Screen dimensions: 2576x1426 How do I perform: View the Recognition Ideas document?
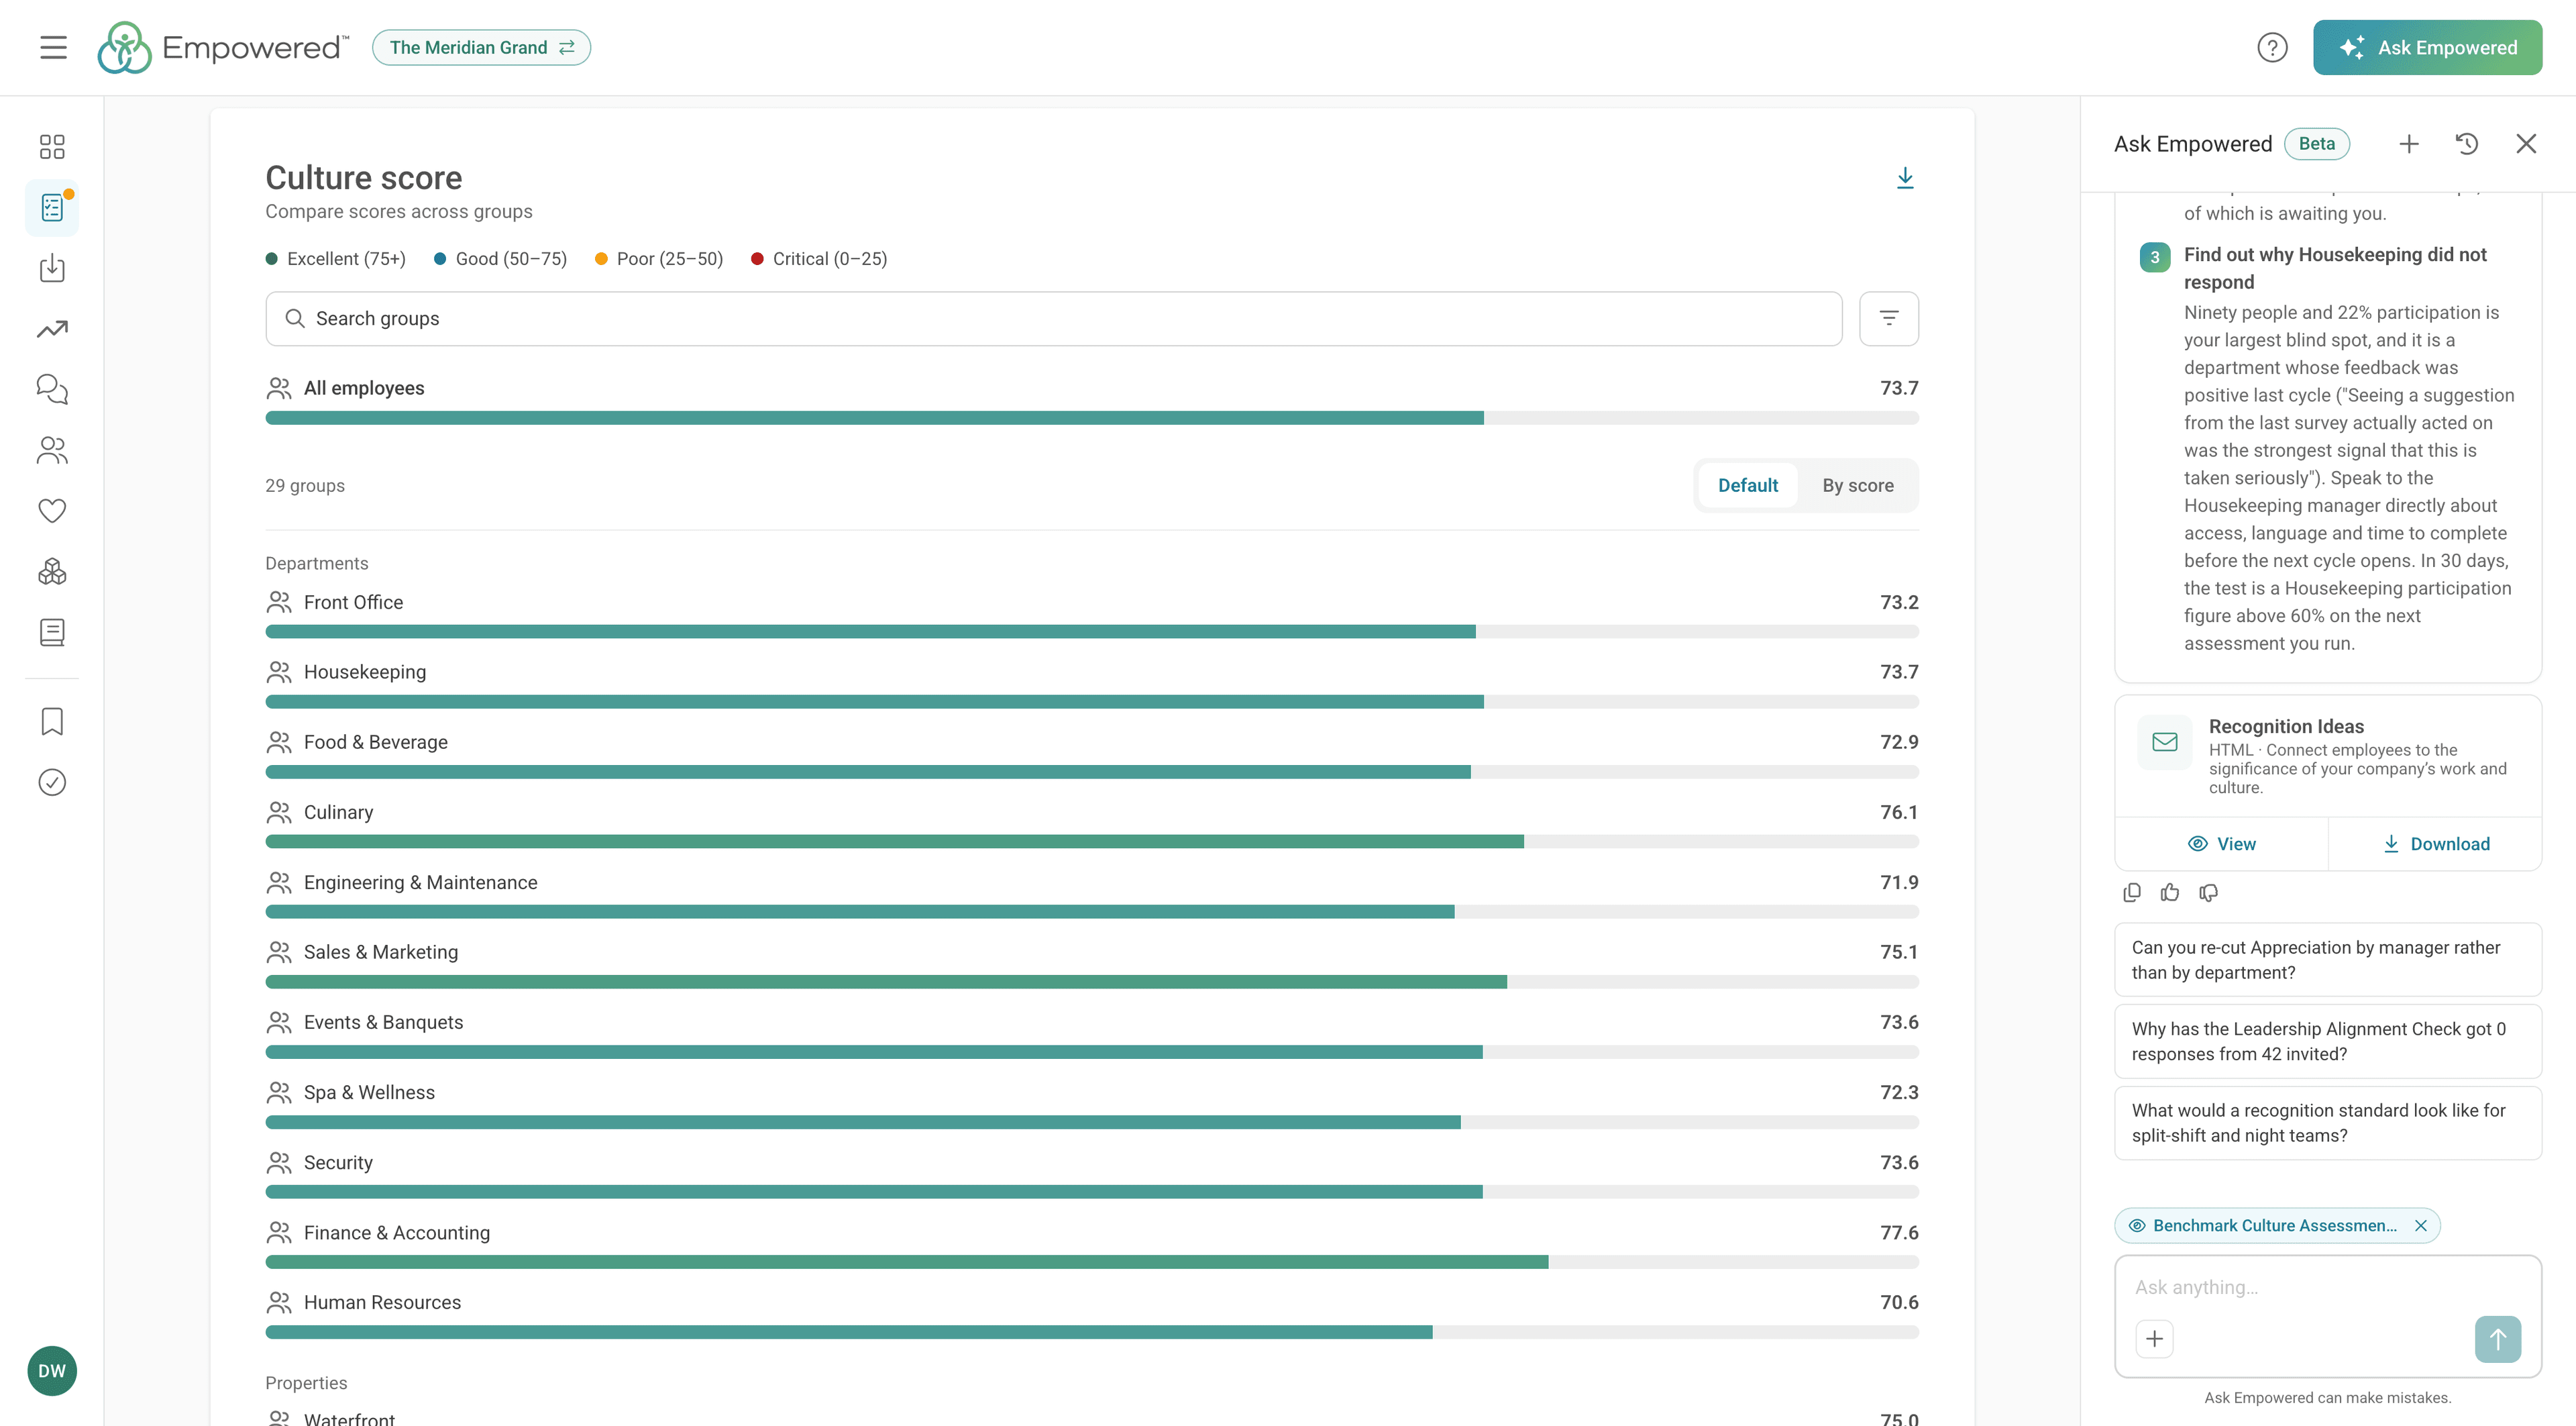2221,844
